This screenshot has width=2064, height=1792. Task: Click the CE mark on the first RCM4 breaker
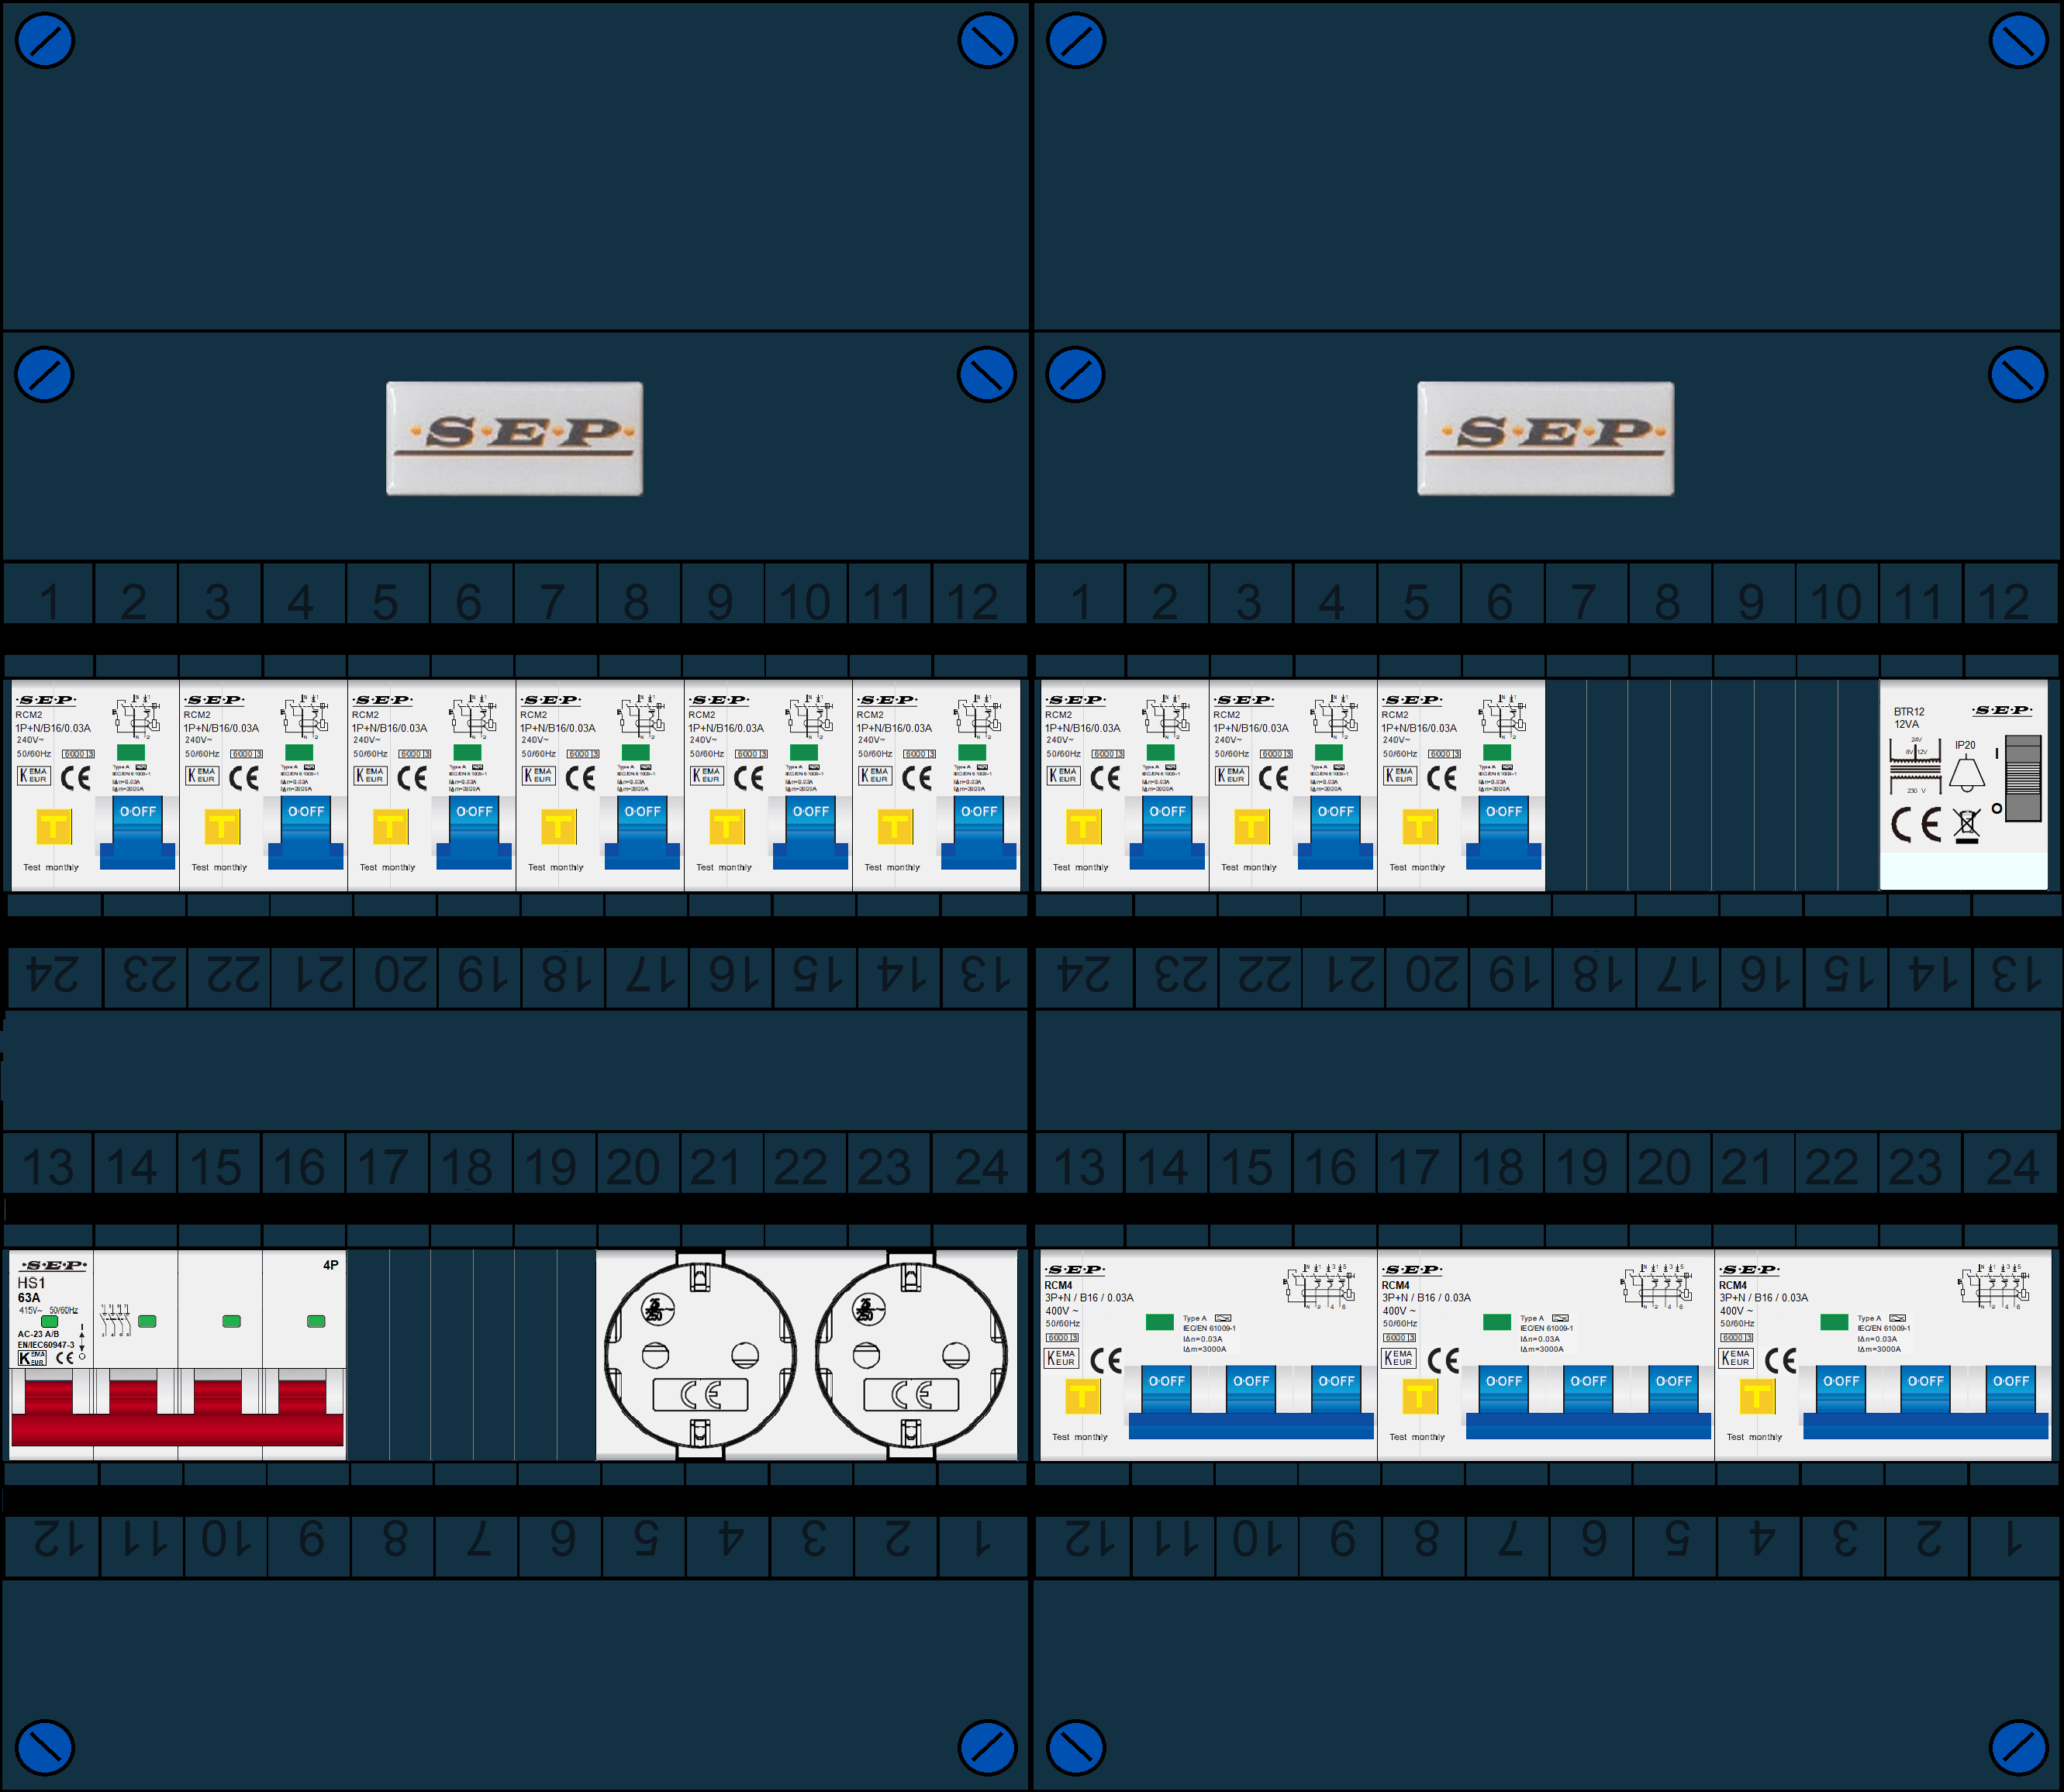point(1106,1360)
